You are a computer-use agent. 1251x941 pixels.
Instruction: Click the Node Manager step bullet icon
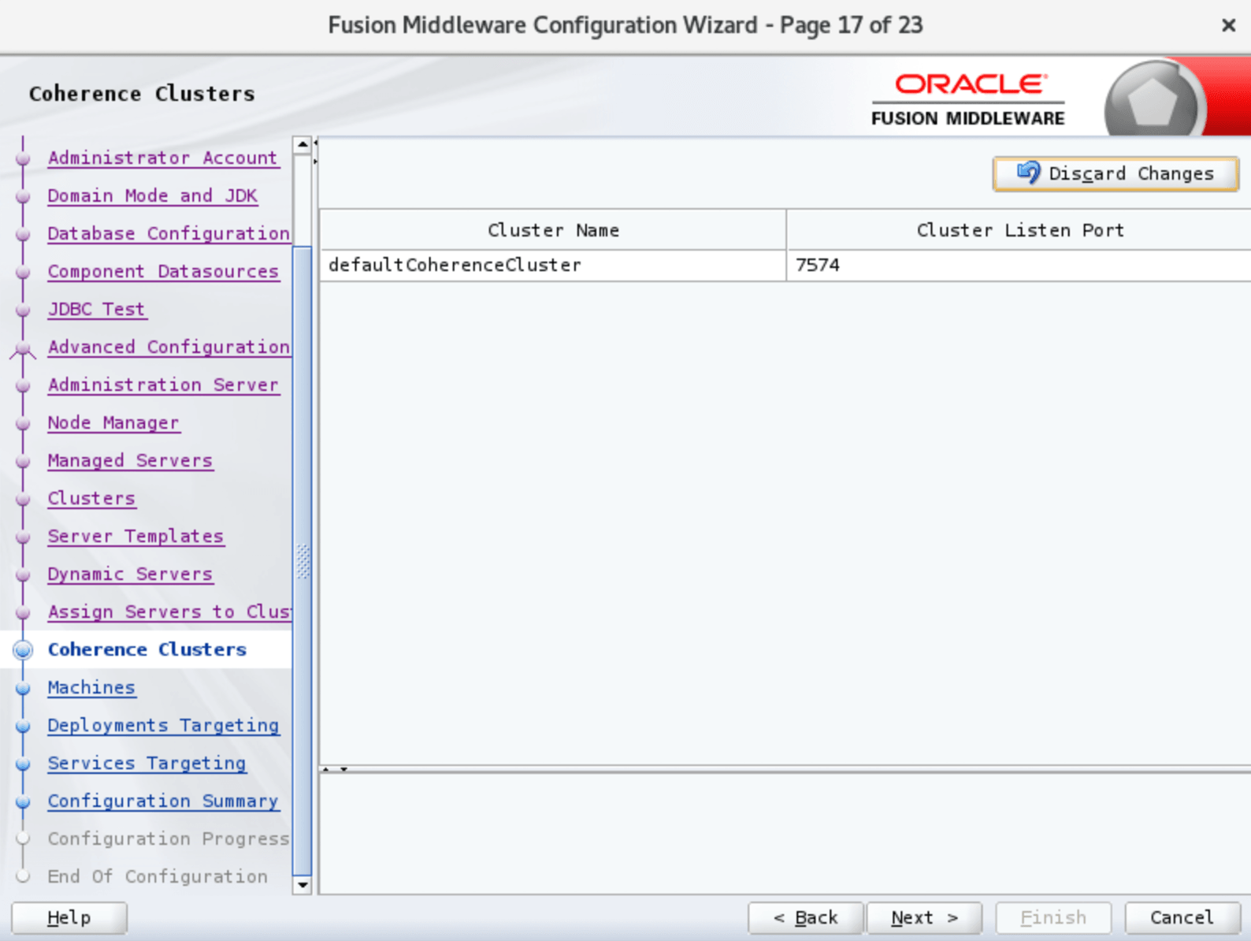23,423
